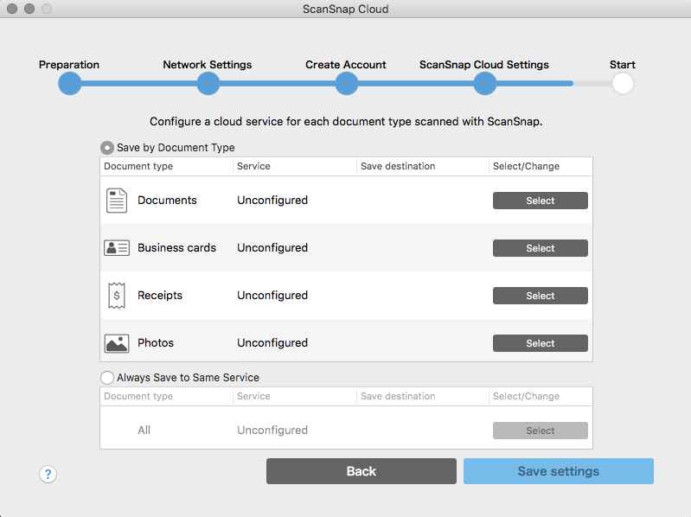This screenshot has height=517, width=691.
Task: Click the disabled Select button in the All row
Action: click(x=541, y=431)
